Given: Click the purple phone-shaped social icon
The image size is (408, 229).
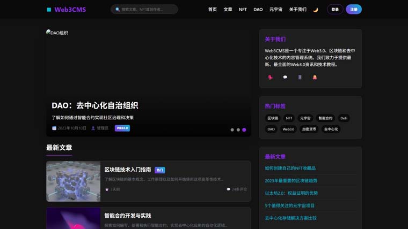Looking at the screenshot, I should pyautogui.click(x=300, y=77).
